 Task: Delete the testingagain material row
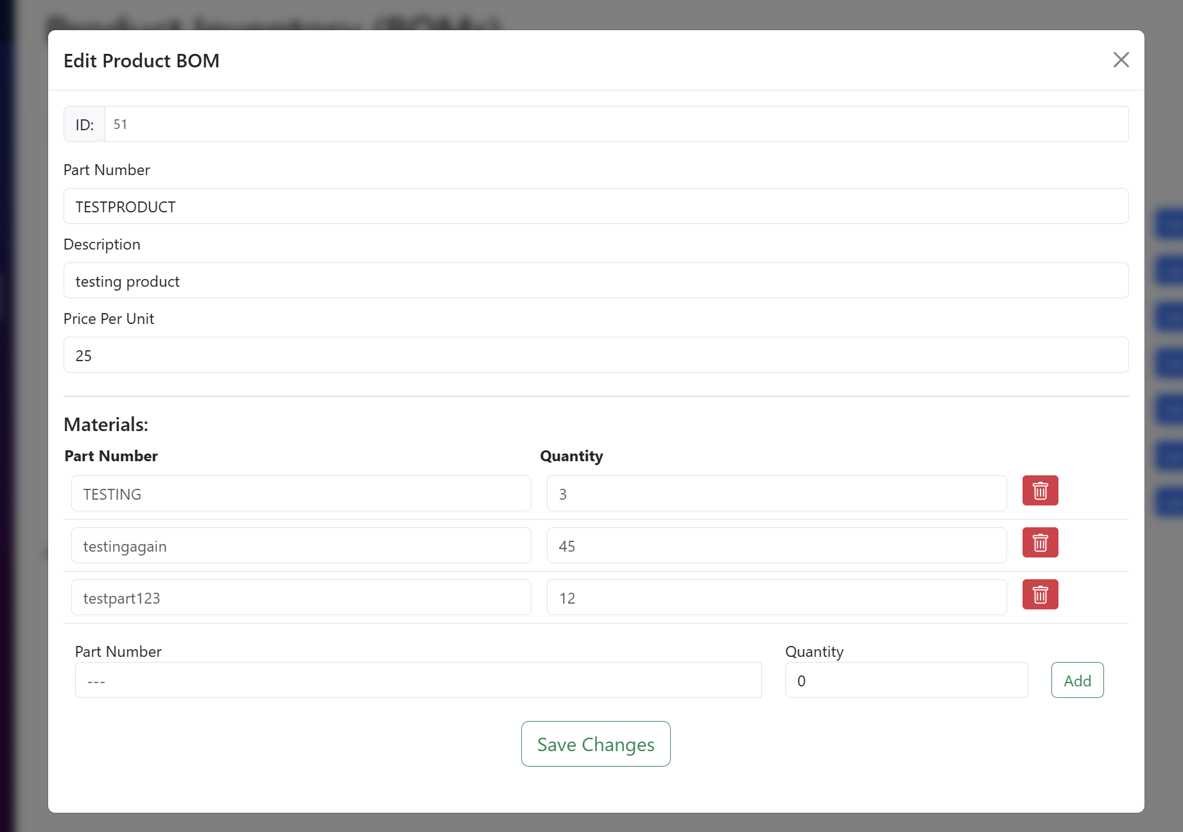click(x=1040, y=543)
